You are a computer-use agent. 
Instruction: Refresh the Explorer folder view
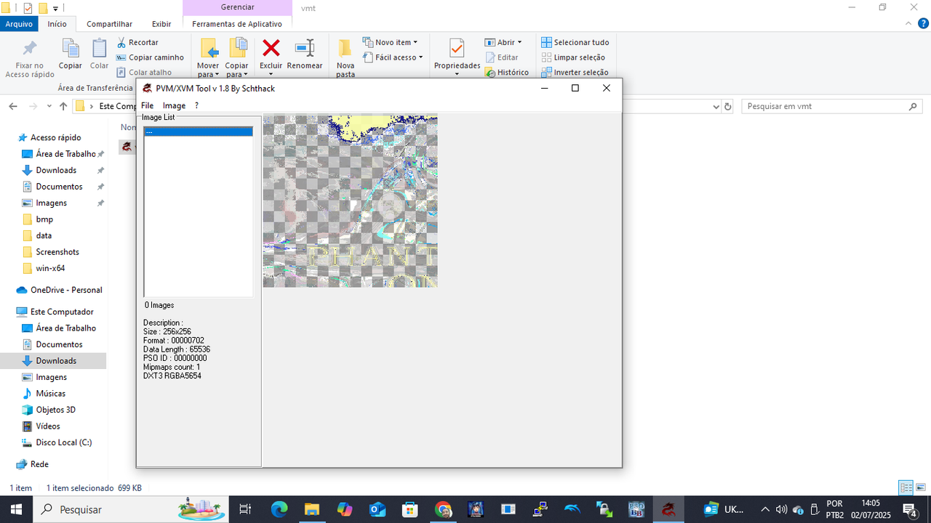click(728, 106)
